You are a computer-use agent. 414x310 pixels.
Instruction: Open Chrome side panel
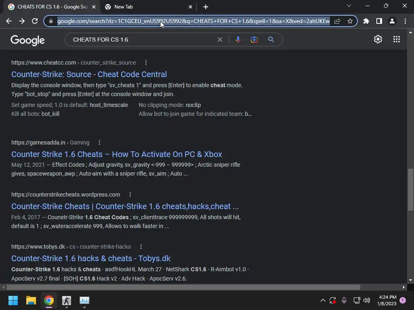coord(379,21)
